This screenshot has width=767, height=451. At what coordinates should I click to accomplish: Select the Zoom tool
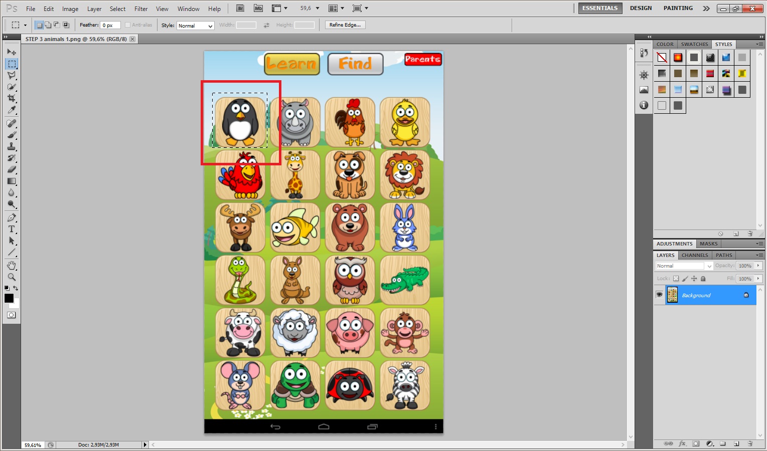click(x=12, y=277)
